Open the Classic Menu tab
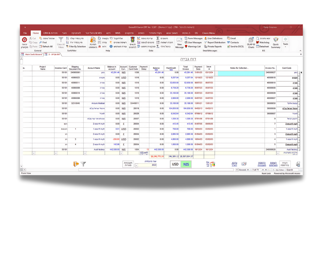The height and width of the screenshot is (273, 323). (x=209, y=33)
